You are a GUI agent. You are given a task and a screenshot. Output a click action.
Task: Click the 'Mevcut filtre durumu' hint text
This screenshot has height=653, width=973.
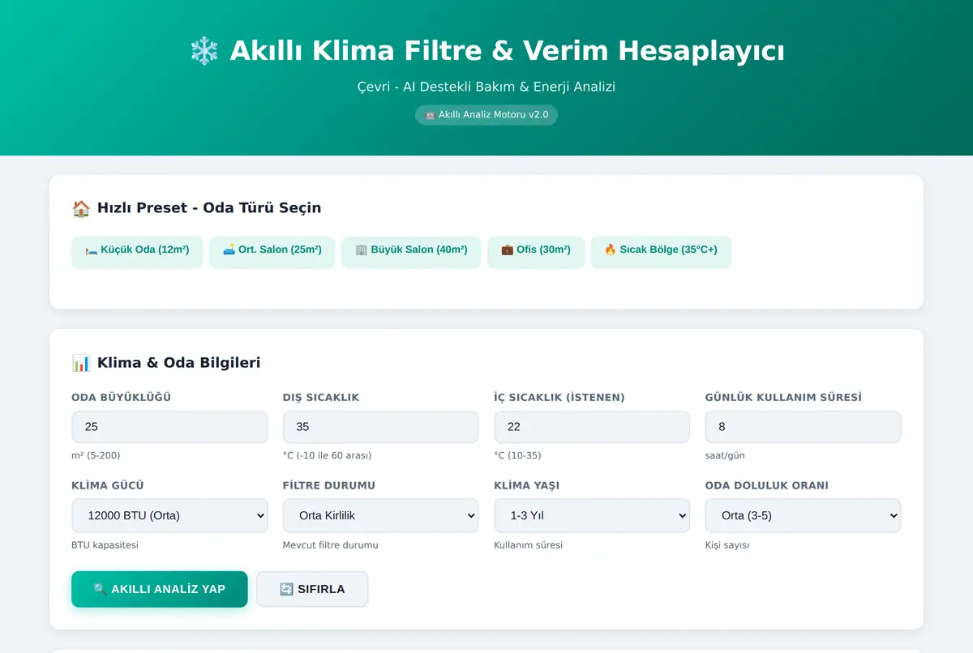coord(331,545)
